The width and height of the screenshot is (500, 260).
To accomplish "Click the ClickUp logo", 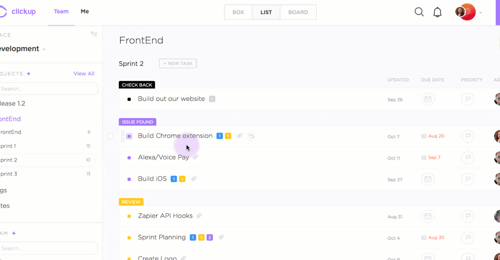I will point(18,11).
